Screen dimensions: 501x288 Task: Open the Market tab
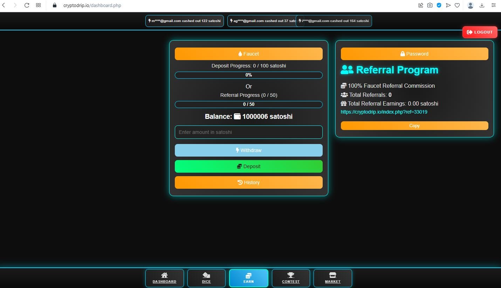click(332, 278)
